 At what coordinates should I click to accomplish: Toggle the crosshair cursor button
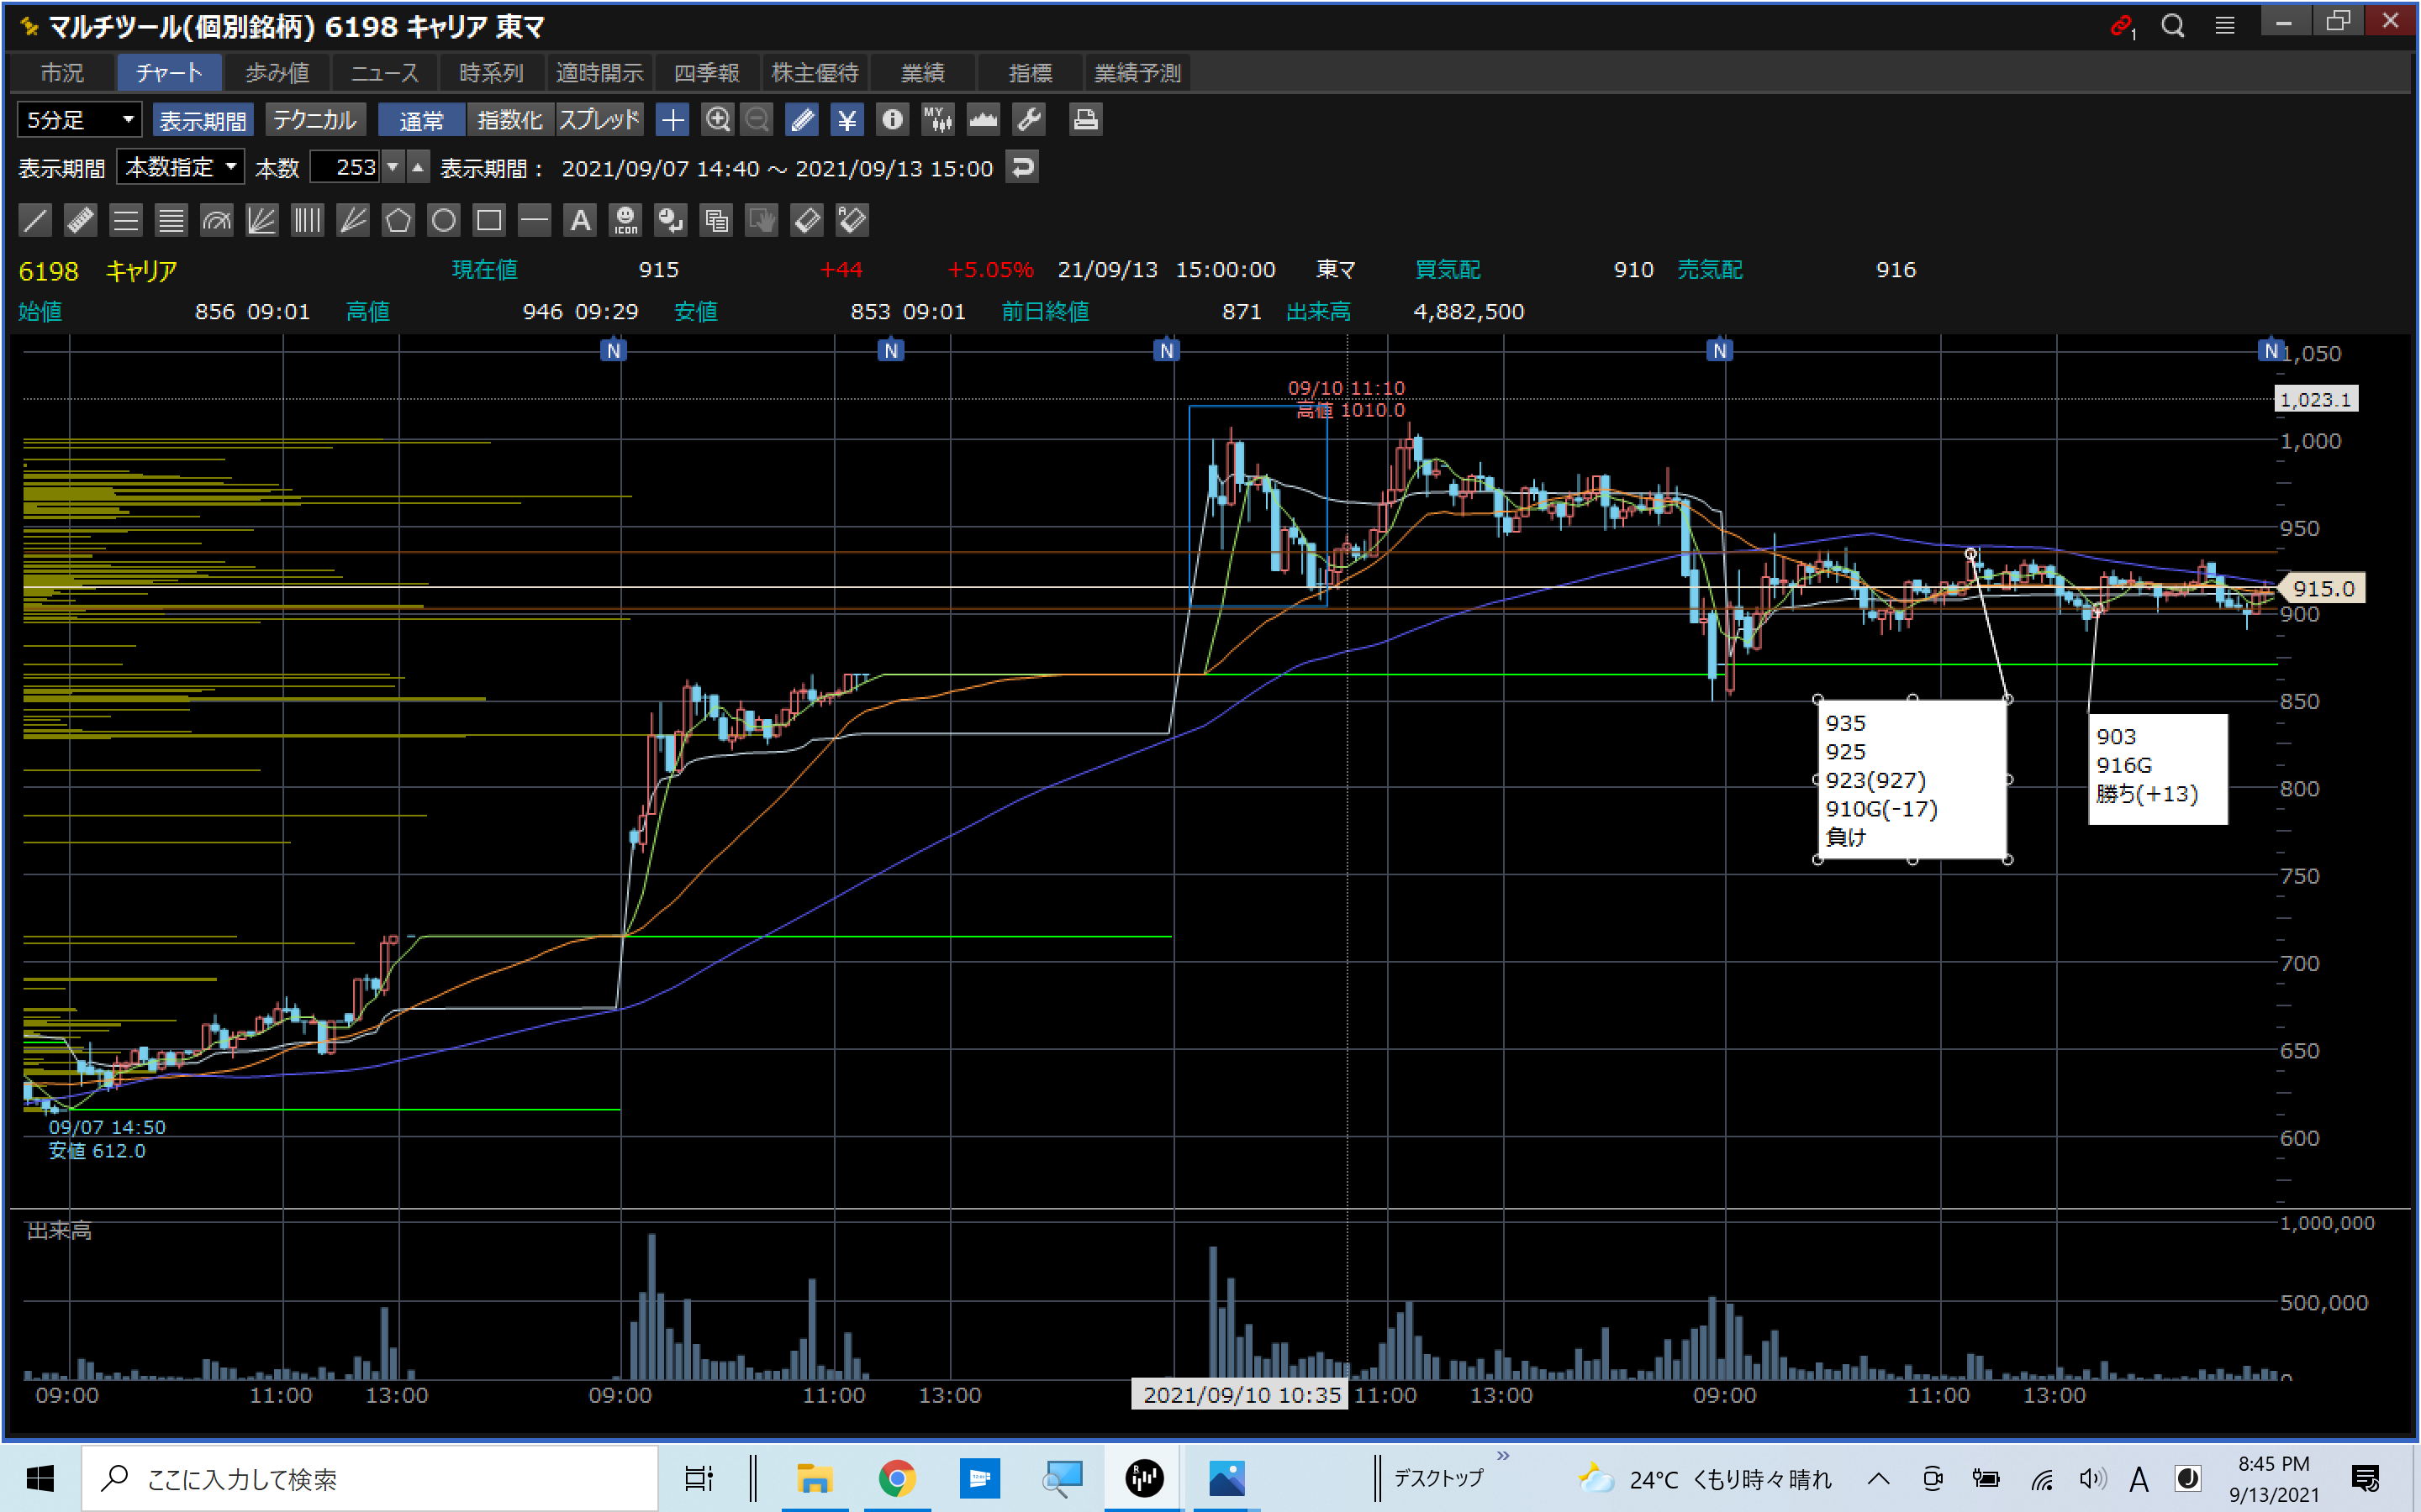672,120
